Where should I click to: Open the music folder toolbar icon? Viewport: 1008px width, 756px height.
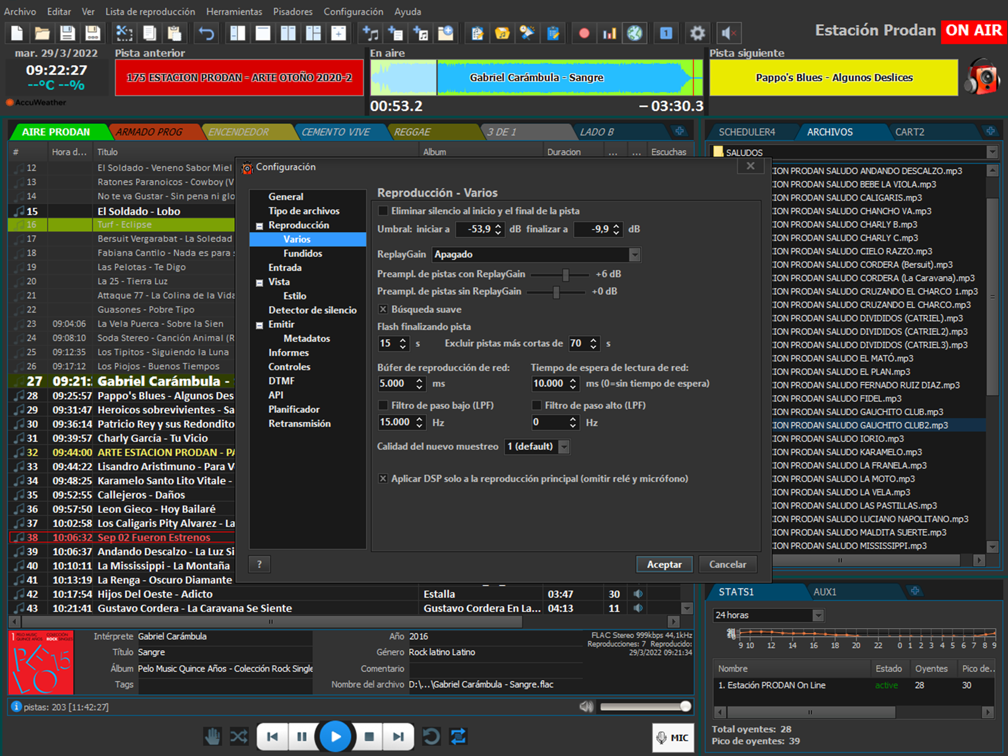[502, 33]
